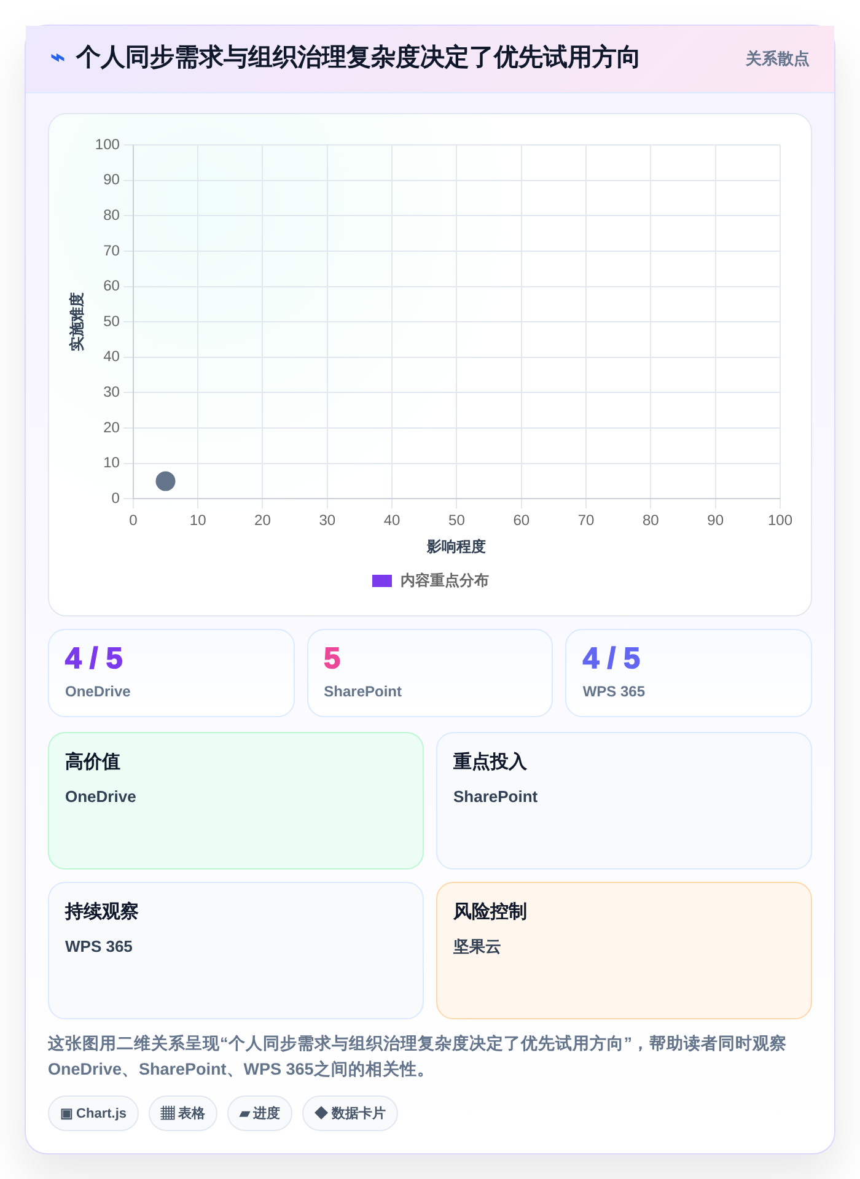Open the 风险控制 坚果云 quadrant card
860x1179 pixels.
tap(624, 951)
